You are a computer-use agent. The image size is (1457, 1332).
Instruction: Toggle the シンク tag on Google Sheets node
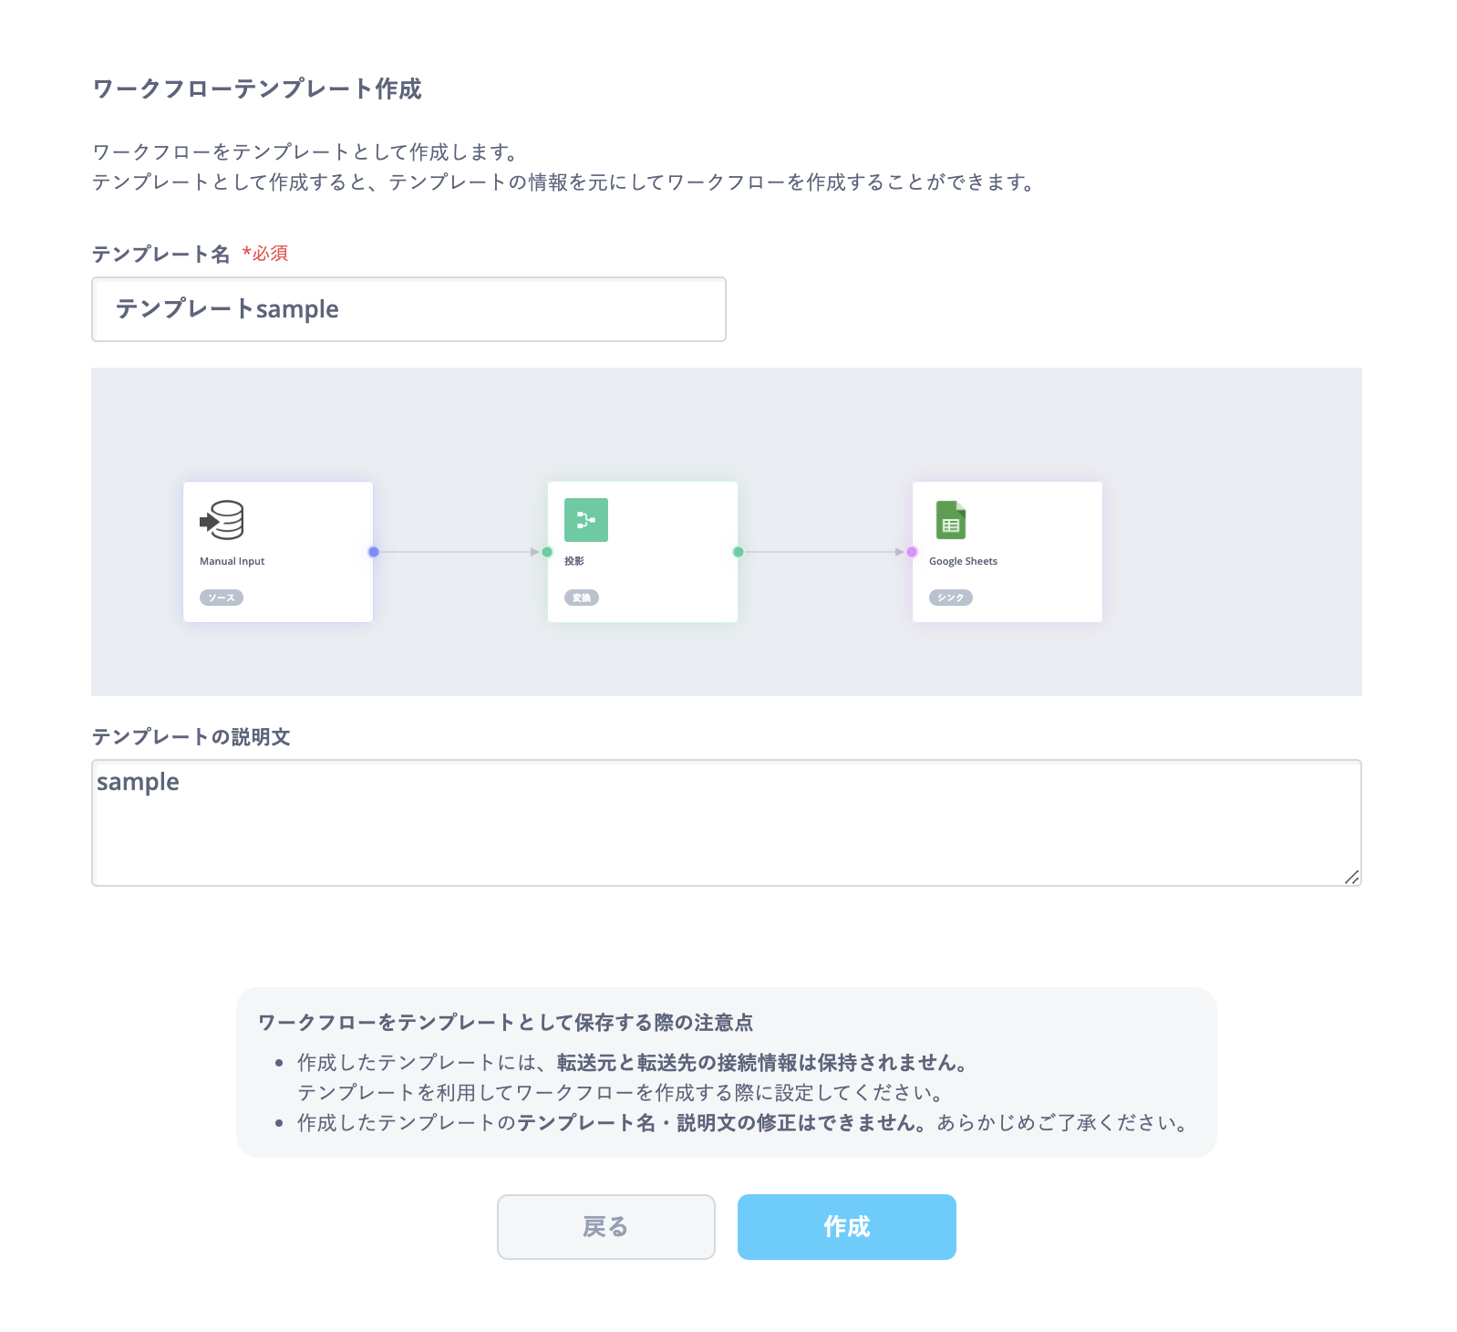pyautogui.click(x=950, y=598)
